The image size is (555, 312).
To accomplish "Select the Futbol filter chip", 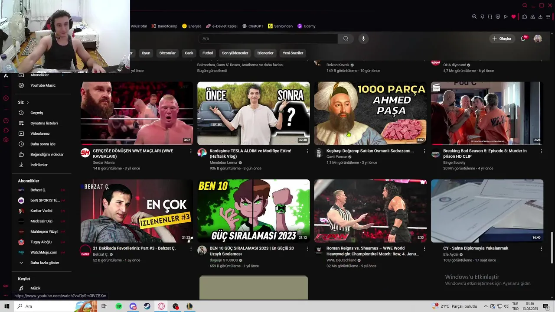I will click(x=208, y=53).
